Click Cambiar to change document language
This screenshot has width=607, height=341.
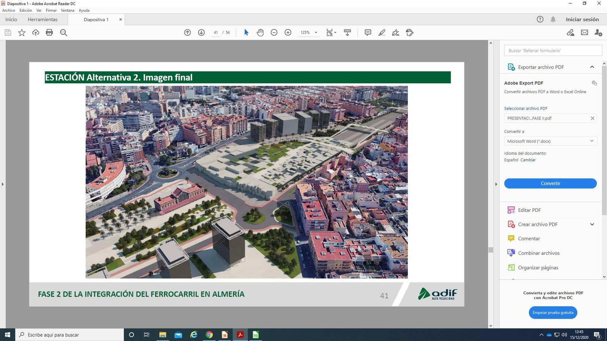[528, 160]
